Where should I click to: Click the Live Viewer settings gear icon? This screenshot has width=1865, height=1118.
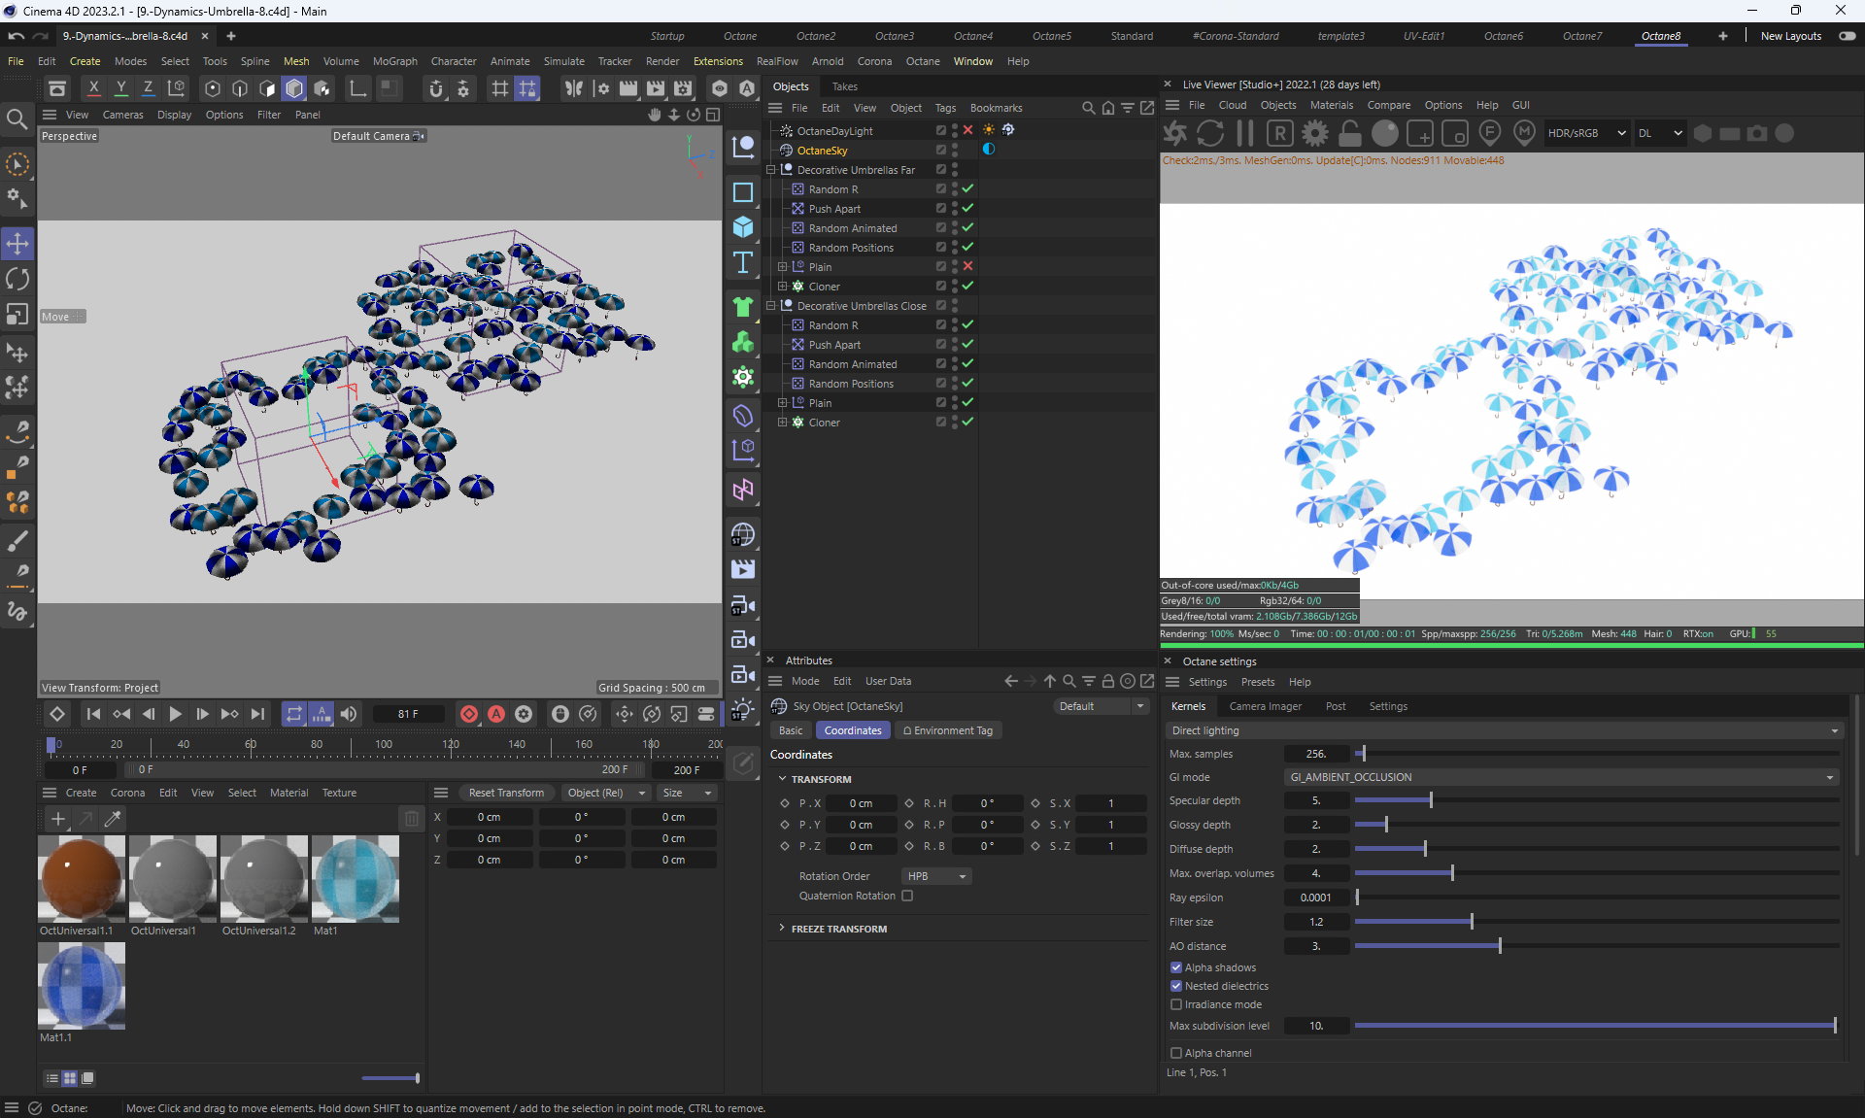[1315, 133]
